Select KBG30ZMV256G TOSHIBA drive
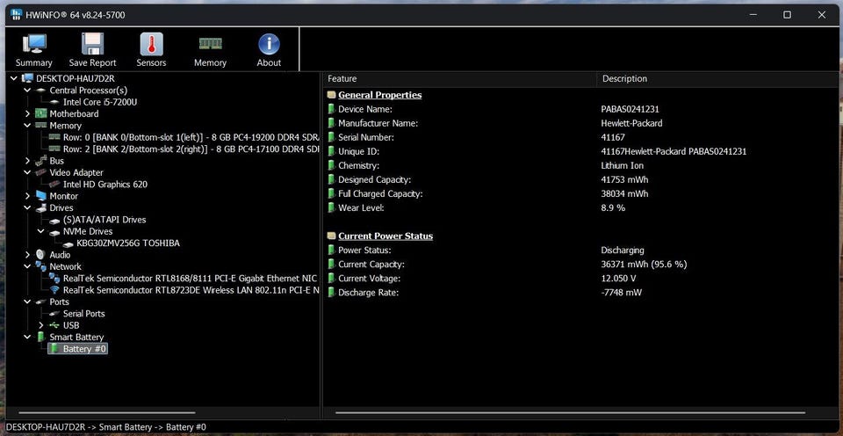Viewport: 843px width, 436px height. (128, 243)
